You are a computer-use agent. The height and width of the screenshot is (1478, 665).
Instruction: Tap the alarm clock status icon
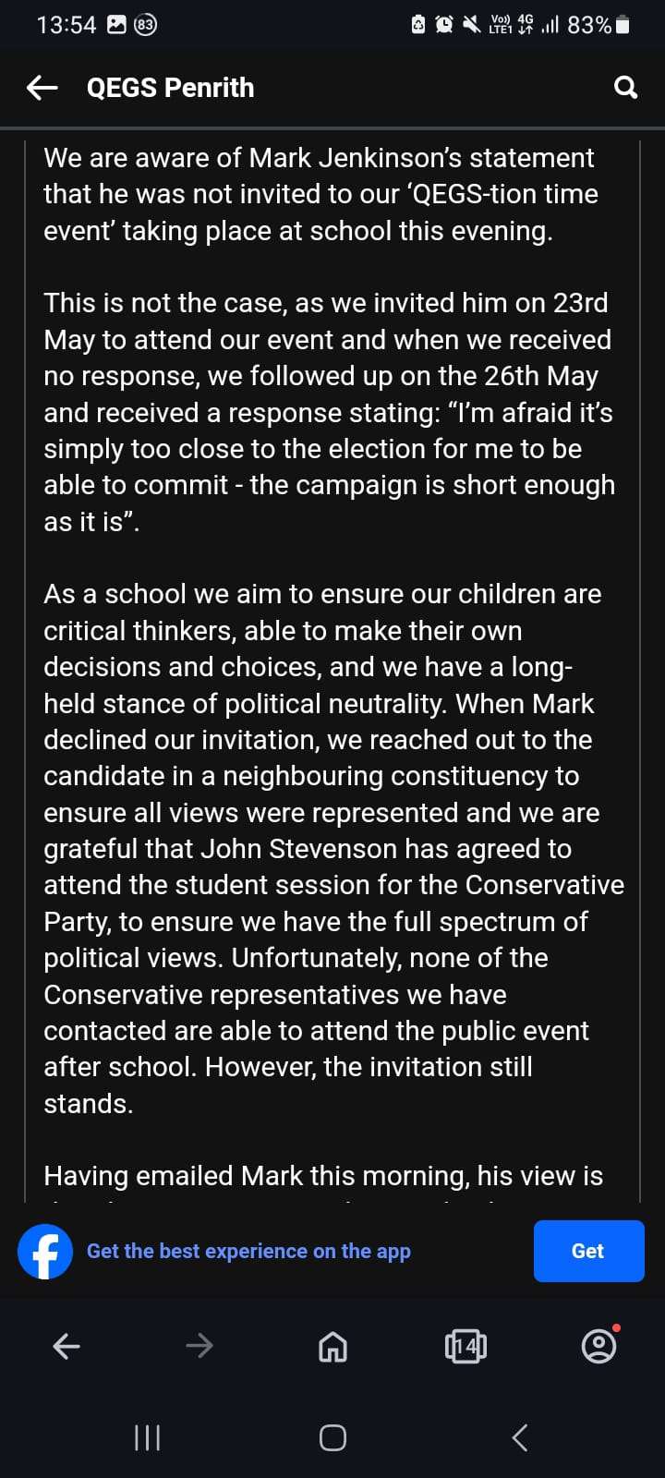pyautogui.click(x=444, y=25)
